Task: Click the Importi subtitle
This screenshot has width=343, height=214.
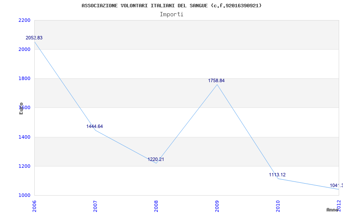Action: coord(171,15)
